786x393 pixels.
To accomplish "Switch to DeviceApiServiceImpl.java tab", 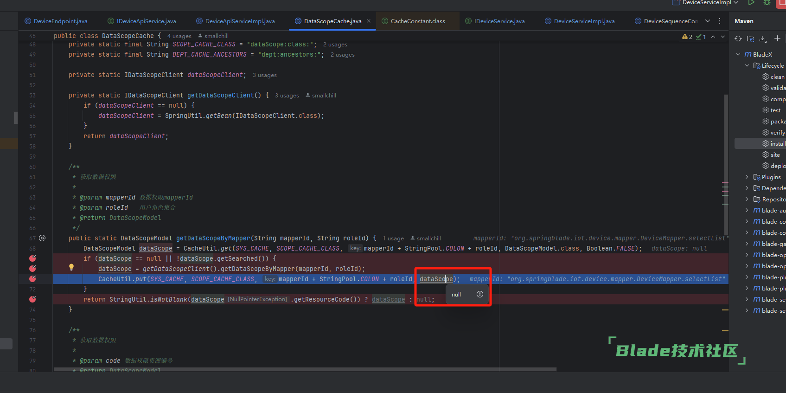I will tap(236, 21).
